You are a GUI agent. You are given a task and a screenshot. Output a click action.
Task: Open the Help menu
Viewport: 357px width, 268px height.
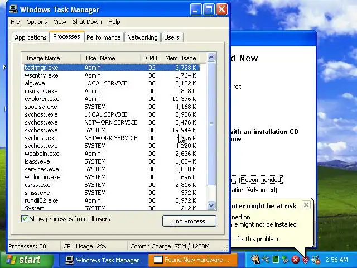114,22
